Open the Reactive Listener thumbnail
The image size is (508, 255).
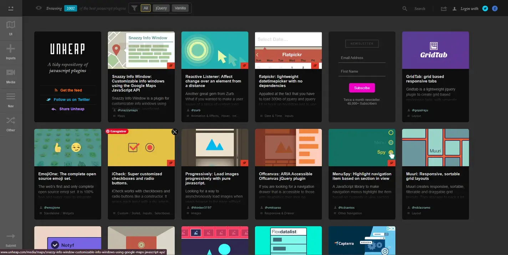tap(215, 50)
